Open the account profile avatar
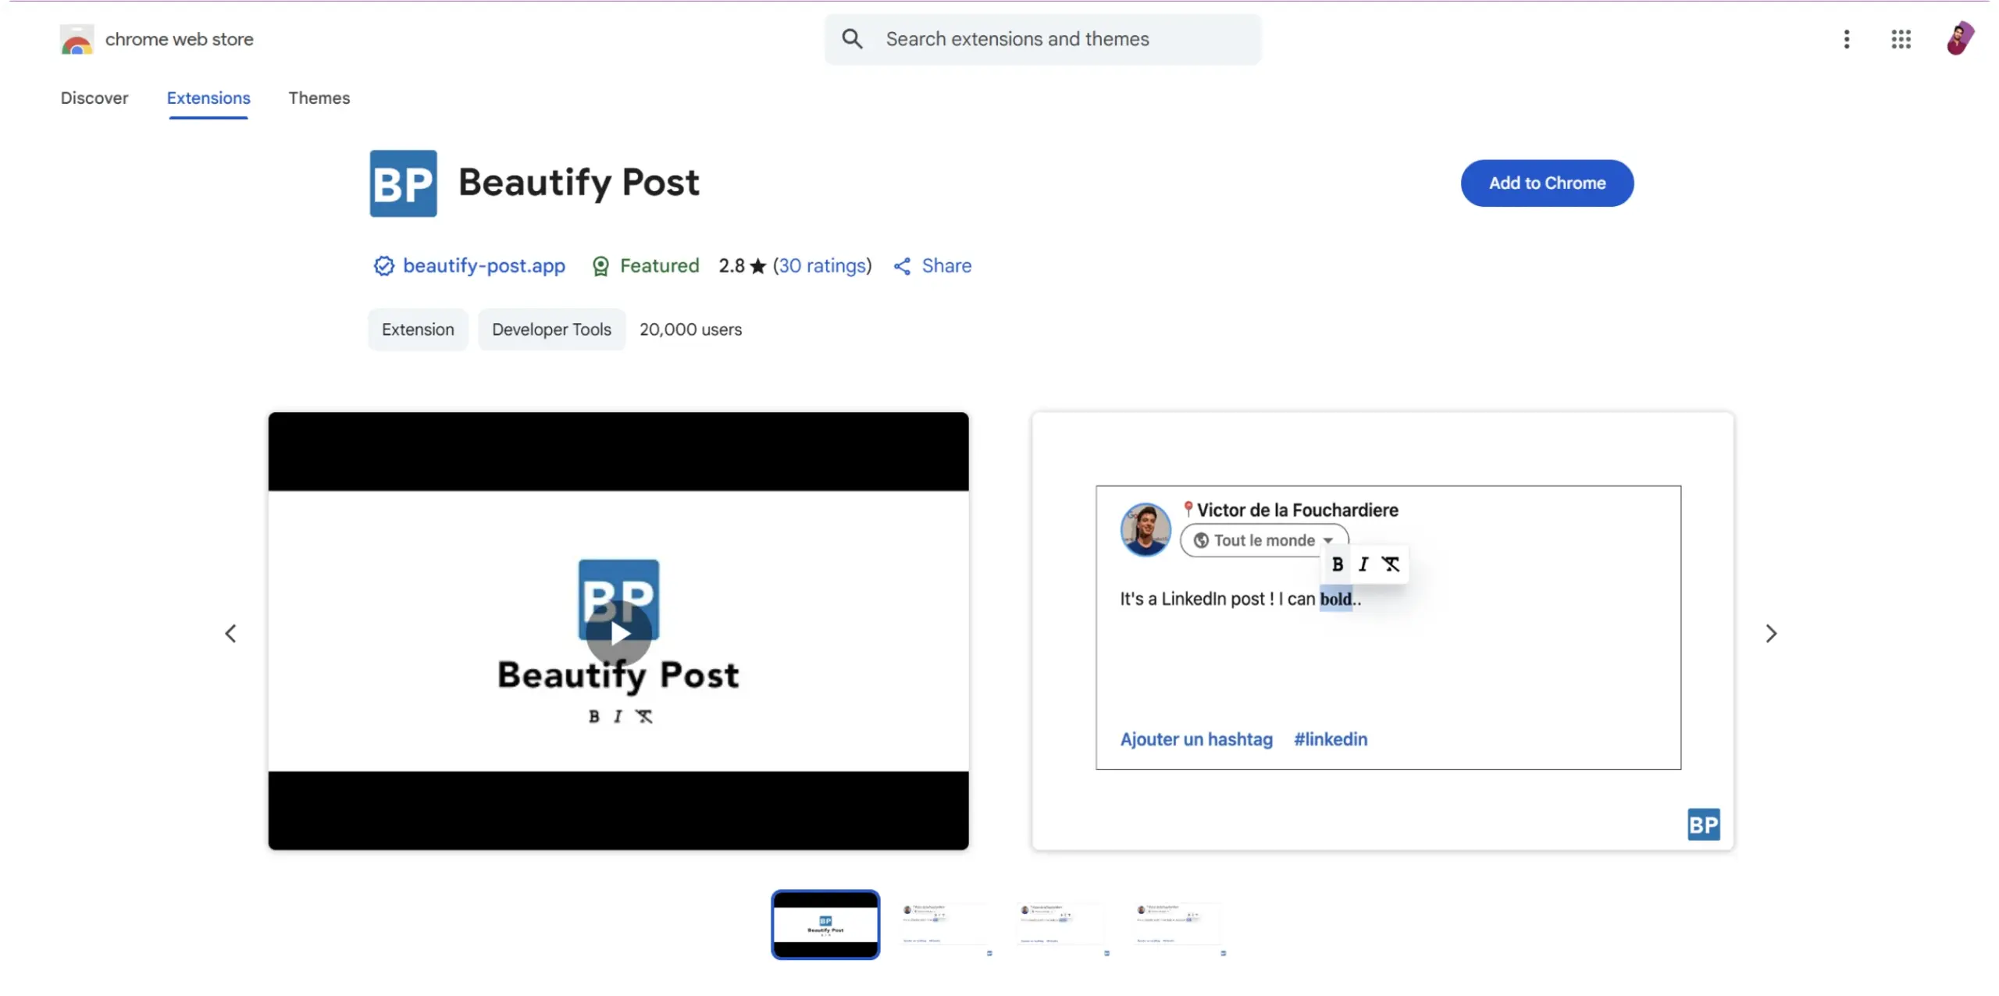Viewport: 1999px width, 996px height. click(x=1960, y=39)
